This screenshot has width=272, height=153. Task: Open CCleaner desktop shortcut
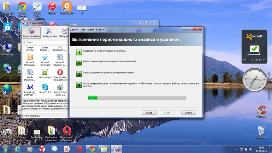click(261, 111)
